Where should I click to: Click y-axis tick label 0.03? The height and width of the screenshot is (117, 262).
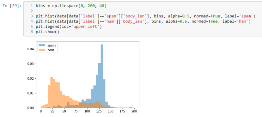click(x=30, y=64)
